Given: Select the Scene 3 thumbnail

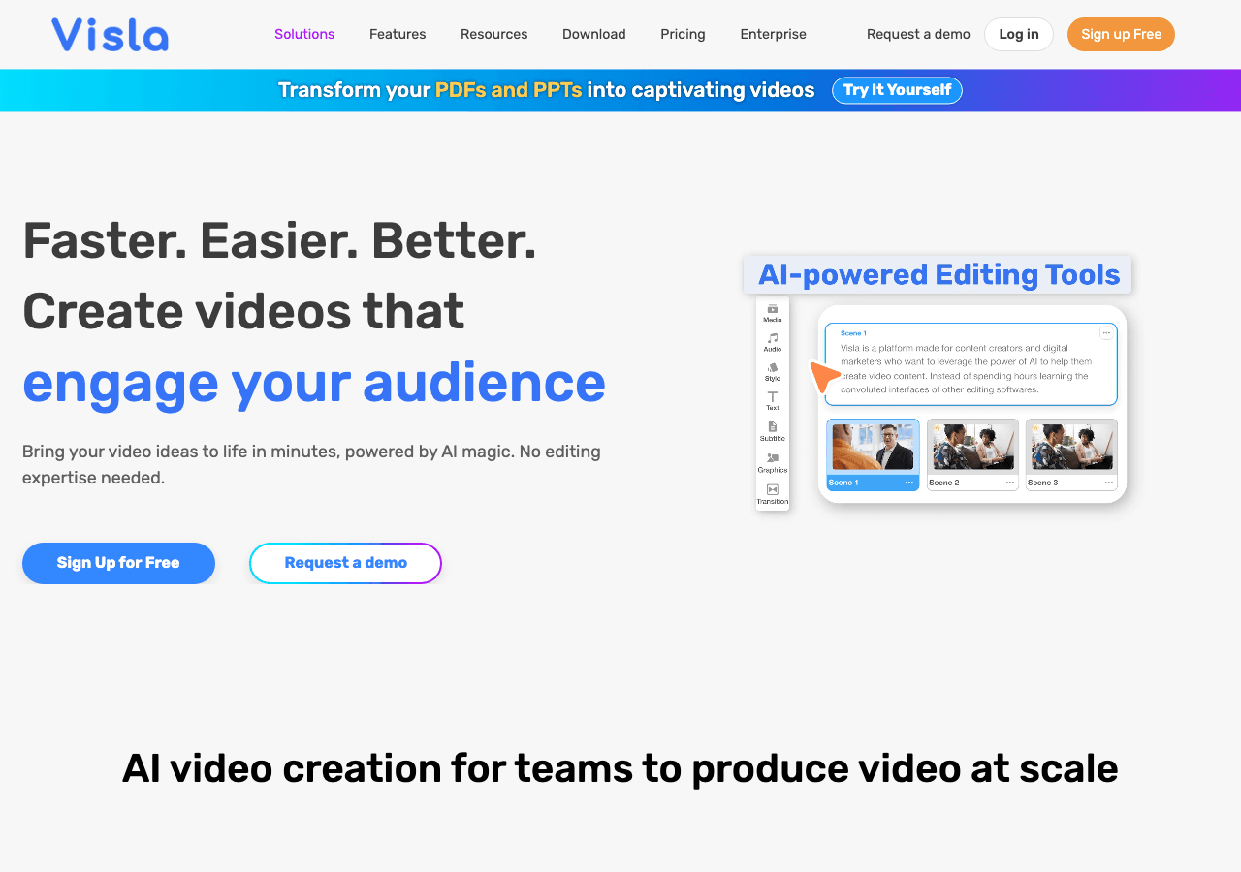Looking at the screenshot, I should (1071, 454).
